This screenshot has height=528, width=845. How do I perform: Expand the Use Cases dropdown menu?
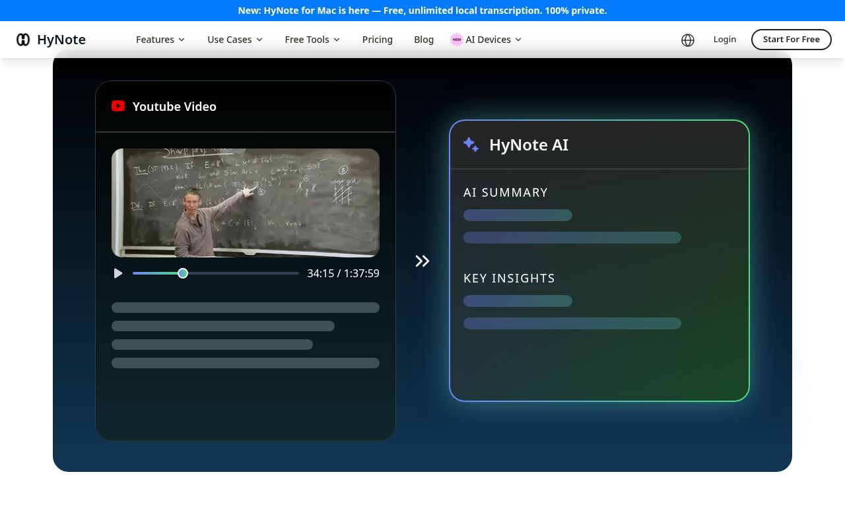235,40
